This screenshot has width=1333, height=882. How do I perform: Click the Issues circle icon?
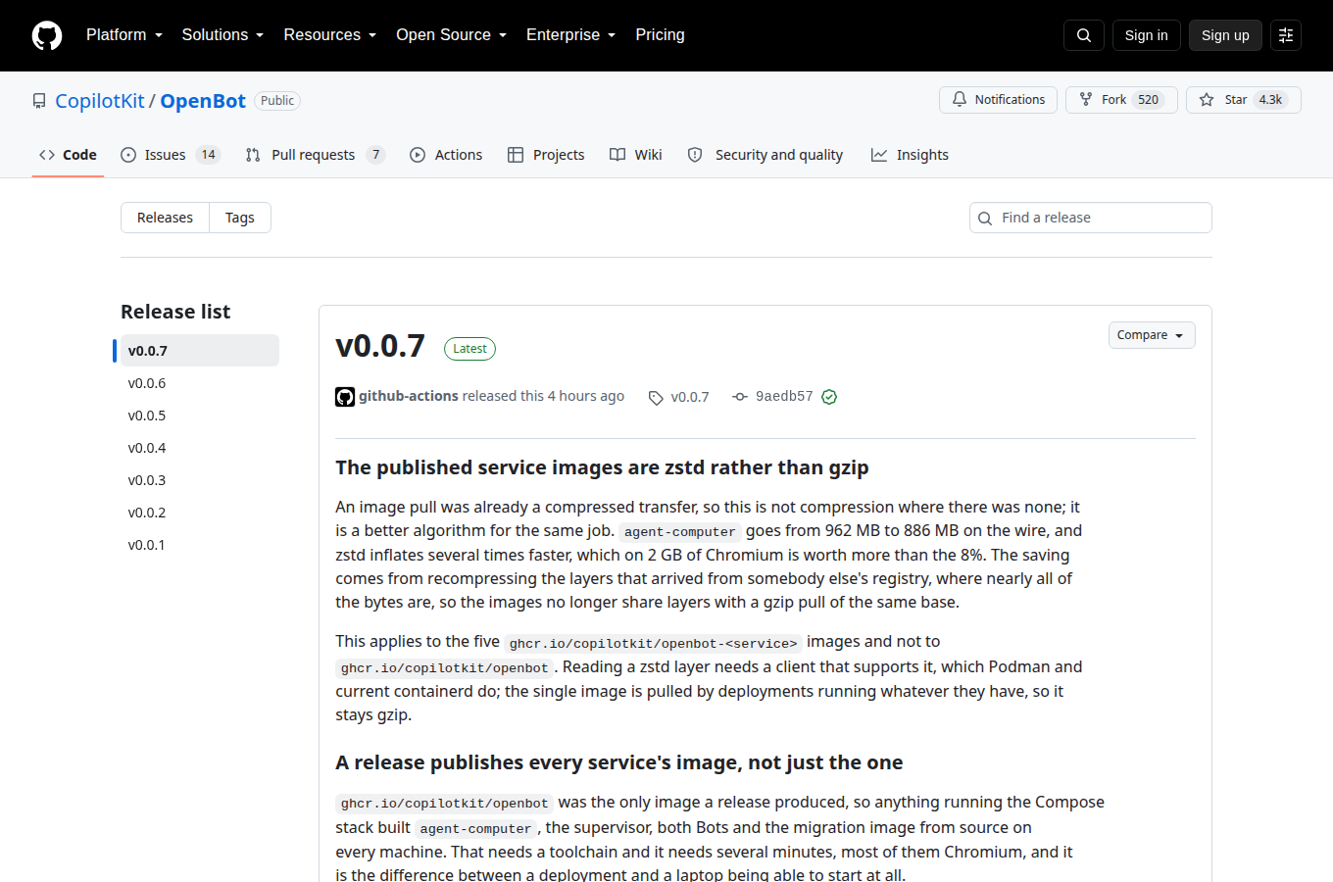click(128, 155)
